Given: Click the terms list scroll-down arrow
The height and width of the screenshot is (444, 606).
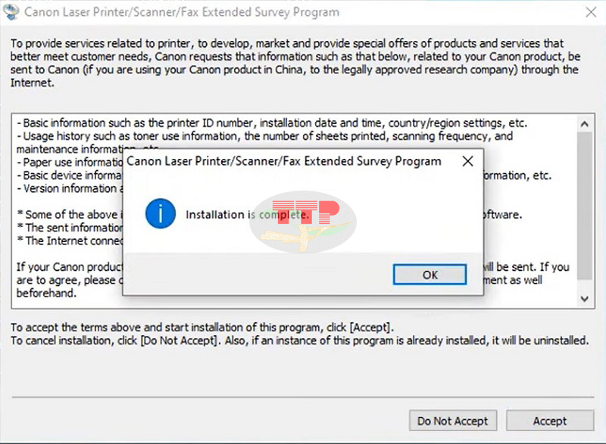Looking at the screenshot, I should [x=584, y=298].
